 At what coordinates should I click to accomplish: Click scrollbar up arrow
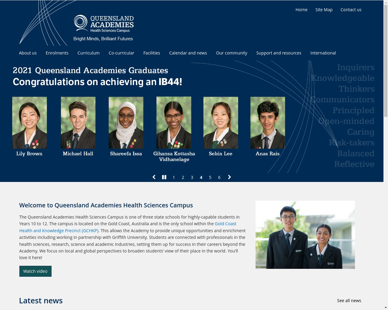point(386,2)
